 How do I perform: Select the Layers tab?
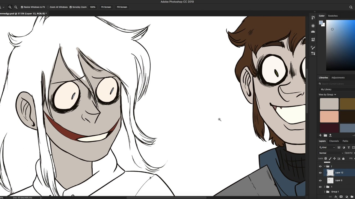[322, 141]
